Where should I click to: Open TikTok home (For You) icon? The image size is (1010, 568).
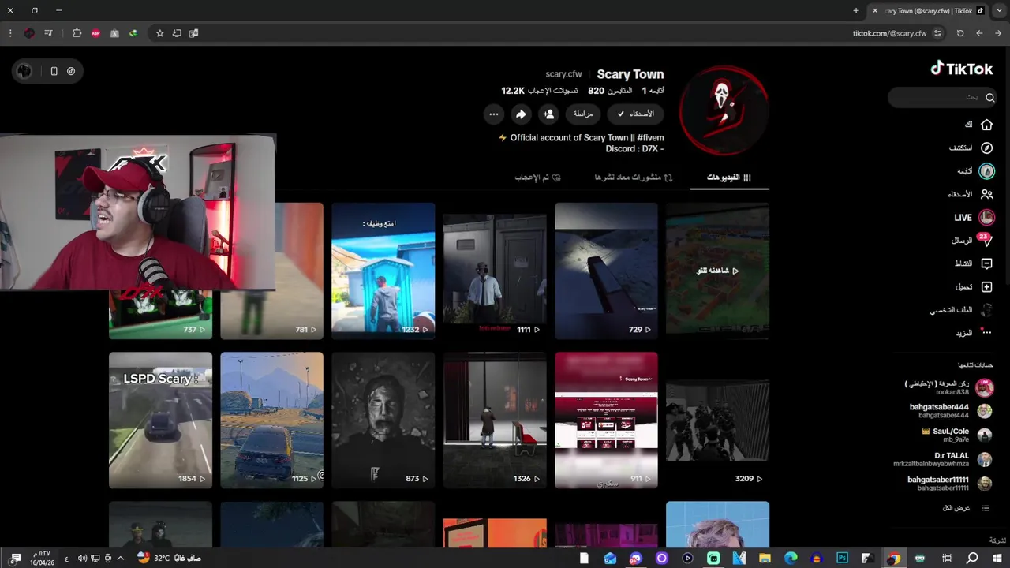(x=986, y=125)
